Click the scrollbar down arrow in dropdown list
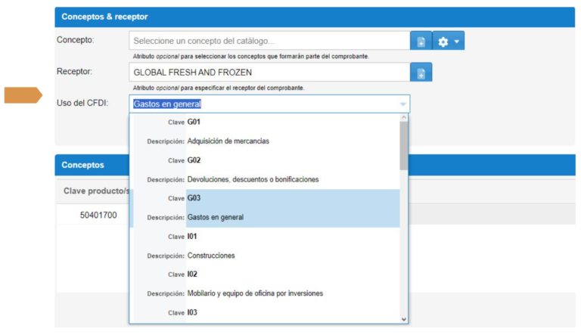 404,320
